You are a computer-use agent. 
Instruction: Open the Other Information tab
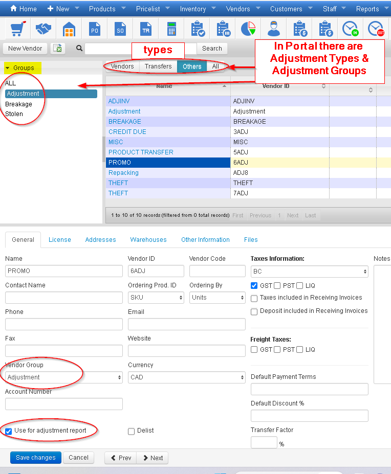206,240
